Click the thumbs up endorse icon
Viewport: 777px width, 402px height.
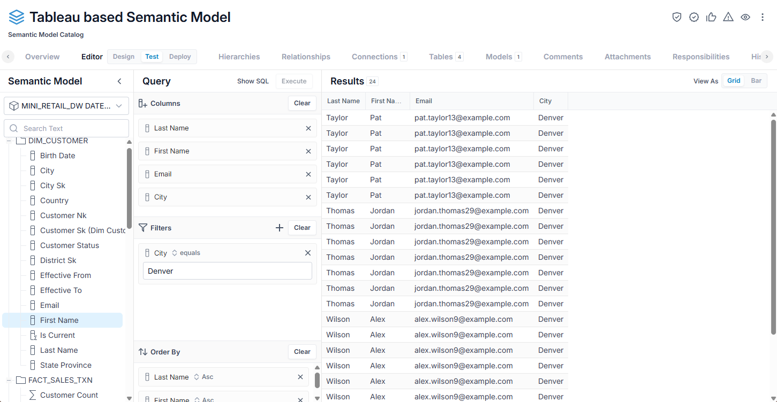pos(711,17)
